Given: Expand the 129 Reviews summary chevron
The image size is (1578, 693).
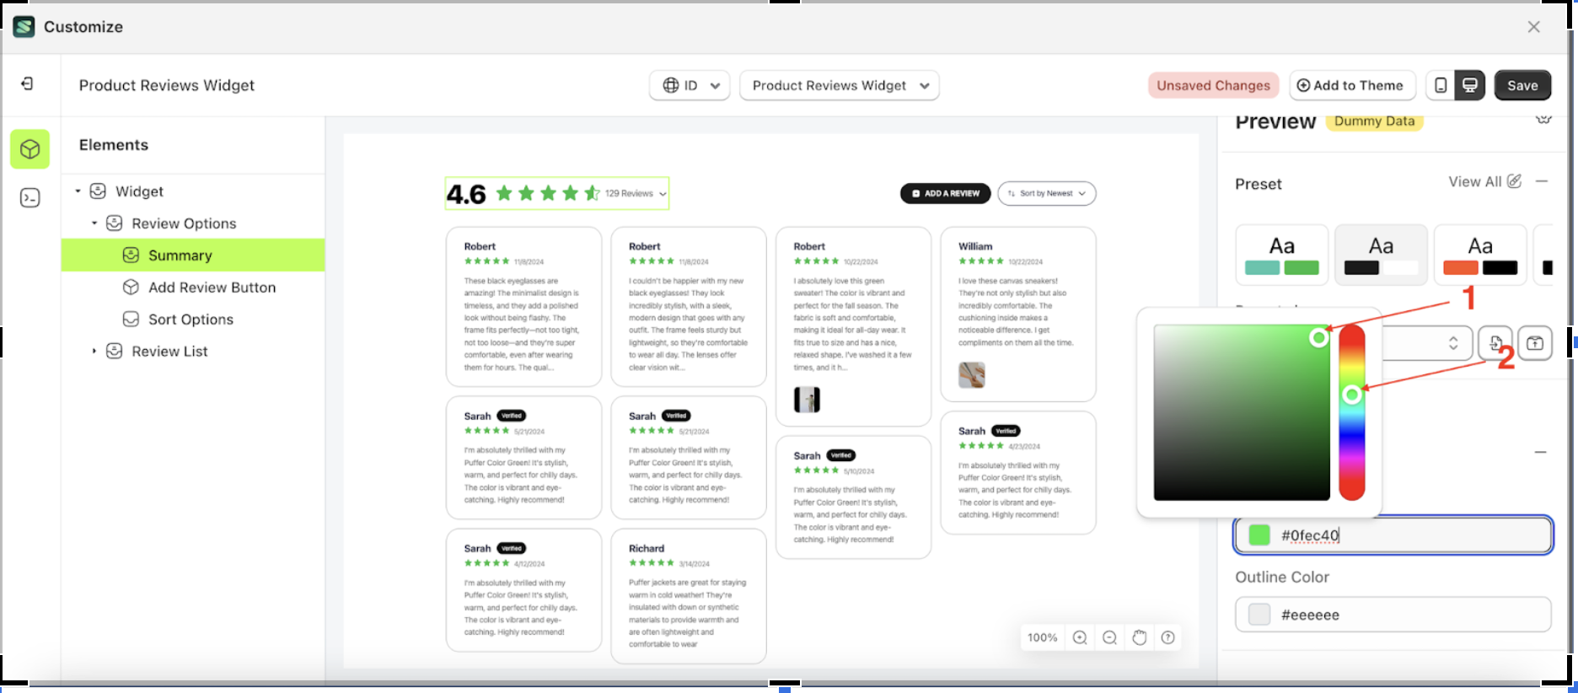Looking at the screenshot, I should 663,194.
